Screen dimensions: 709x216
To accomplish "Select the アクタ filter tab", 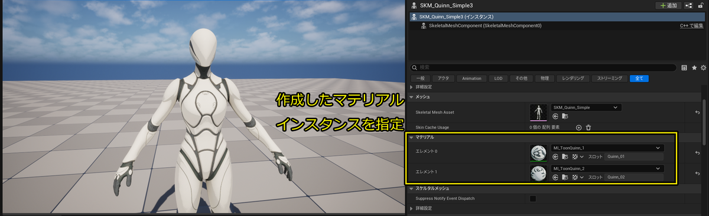I will click(x=444, y=78).
